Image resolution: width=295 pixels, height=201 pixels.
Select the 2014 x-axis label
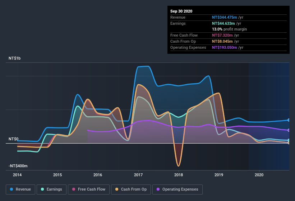pos(17,175)
